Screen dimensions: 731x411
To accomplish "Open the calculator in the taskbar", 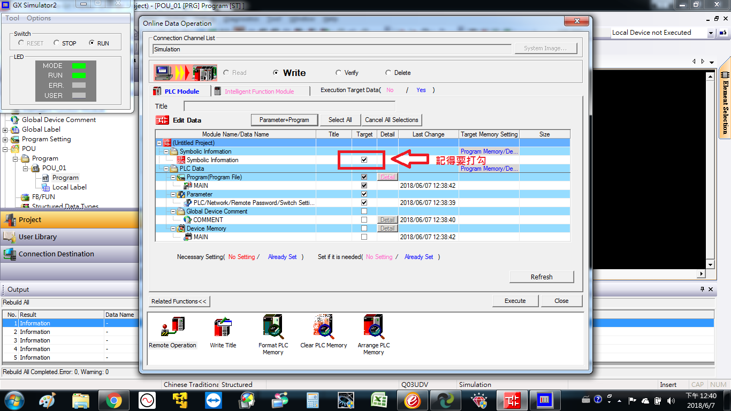I will pyautogui.click(x=313, y=400).
